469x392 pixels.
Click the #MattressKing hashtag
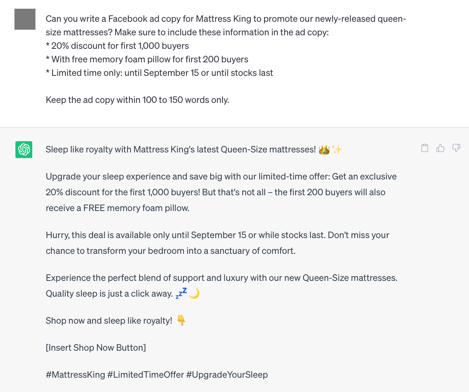(x=75, y=375)
